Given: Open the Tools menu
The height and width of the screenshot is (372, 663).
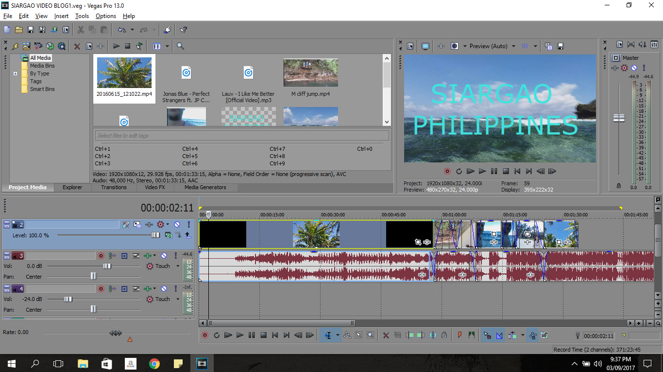Looking at the screenshot, I should coord(82,16).
